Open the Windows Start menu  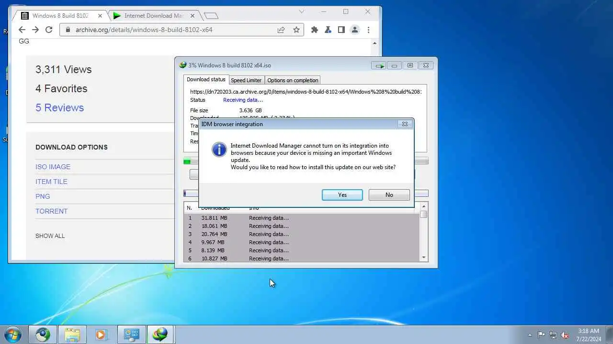pos(13,334)
